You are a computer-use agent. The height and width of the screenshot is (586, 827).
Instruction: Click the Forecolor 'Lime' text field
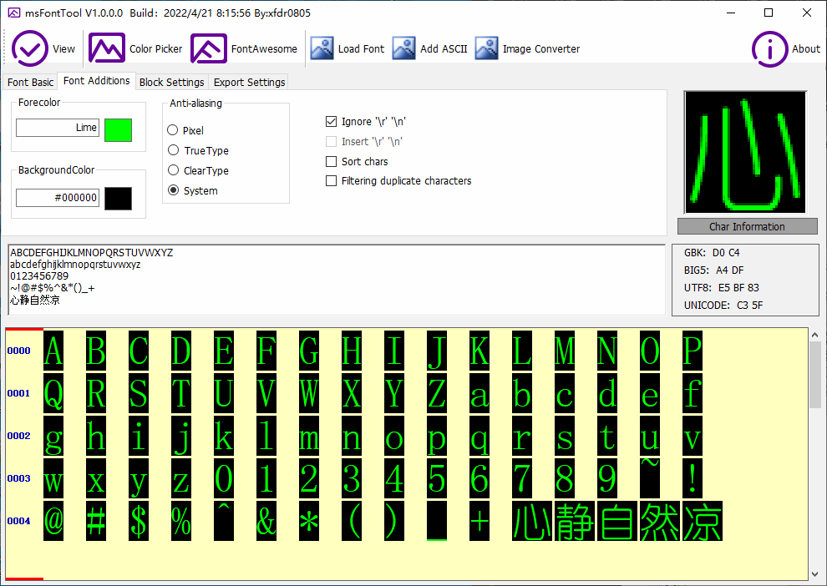58,128
